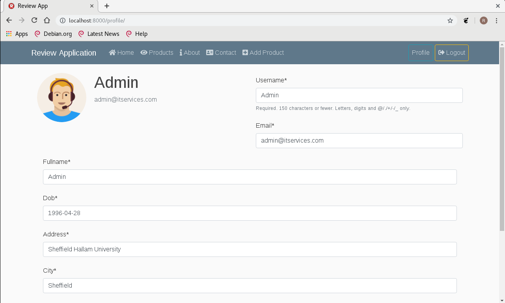Bookmark this page with the star icon
This screenshot has height=303, width=505.
[x=450, y=20]
